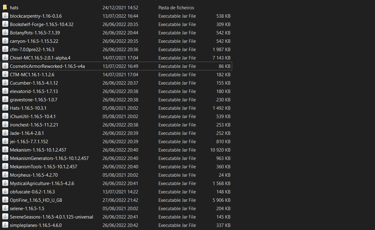
Task: Click file name 'Hats-1.16.5-10.3.1'
Action: 28,108
